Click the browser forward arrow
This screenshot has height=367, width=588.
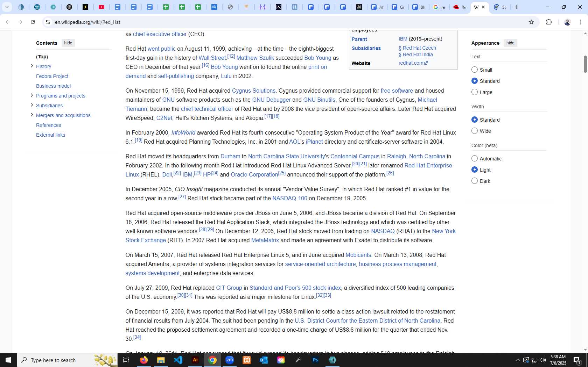(20, 22)
